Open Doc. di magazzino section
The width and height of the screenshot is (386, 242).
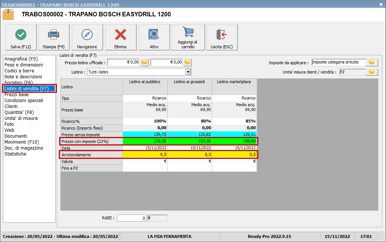[x=23, y=148]
